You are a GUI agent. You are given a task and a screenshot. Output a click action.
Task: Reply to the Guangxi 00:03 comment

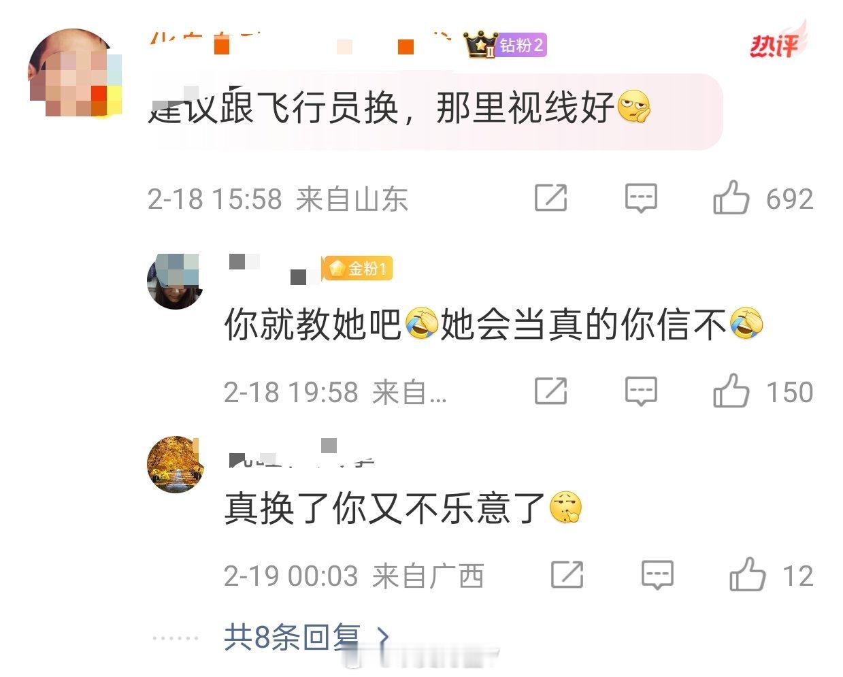point(657,576)
